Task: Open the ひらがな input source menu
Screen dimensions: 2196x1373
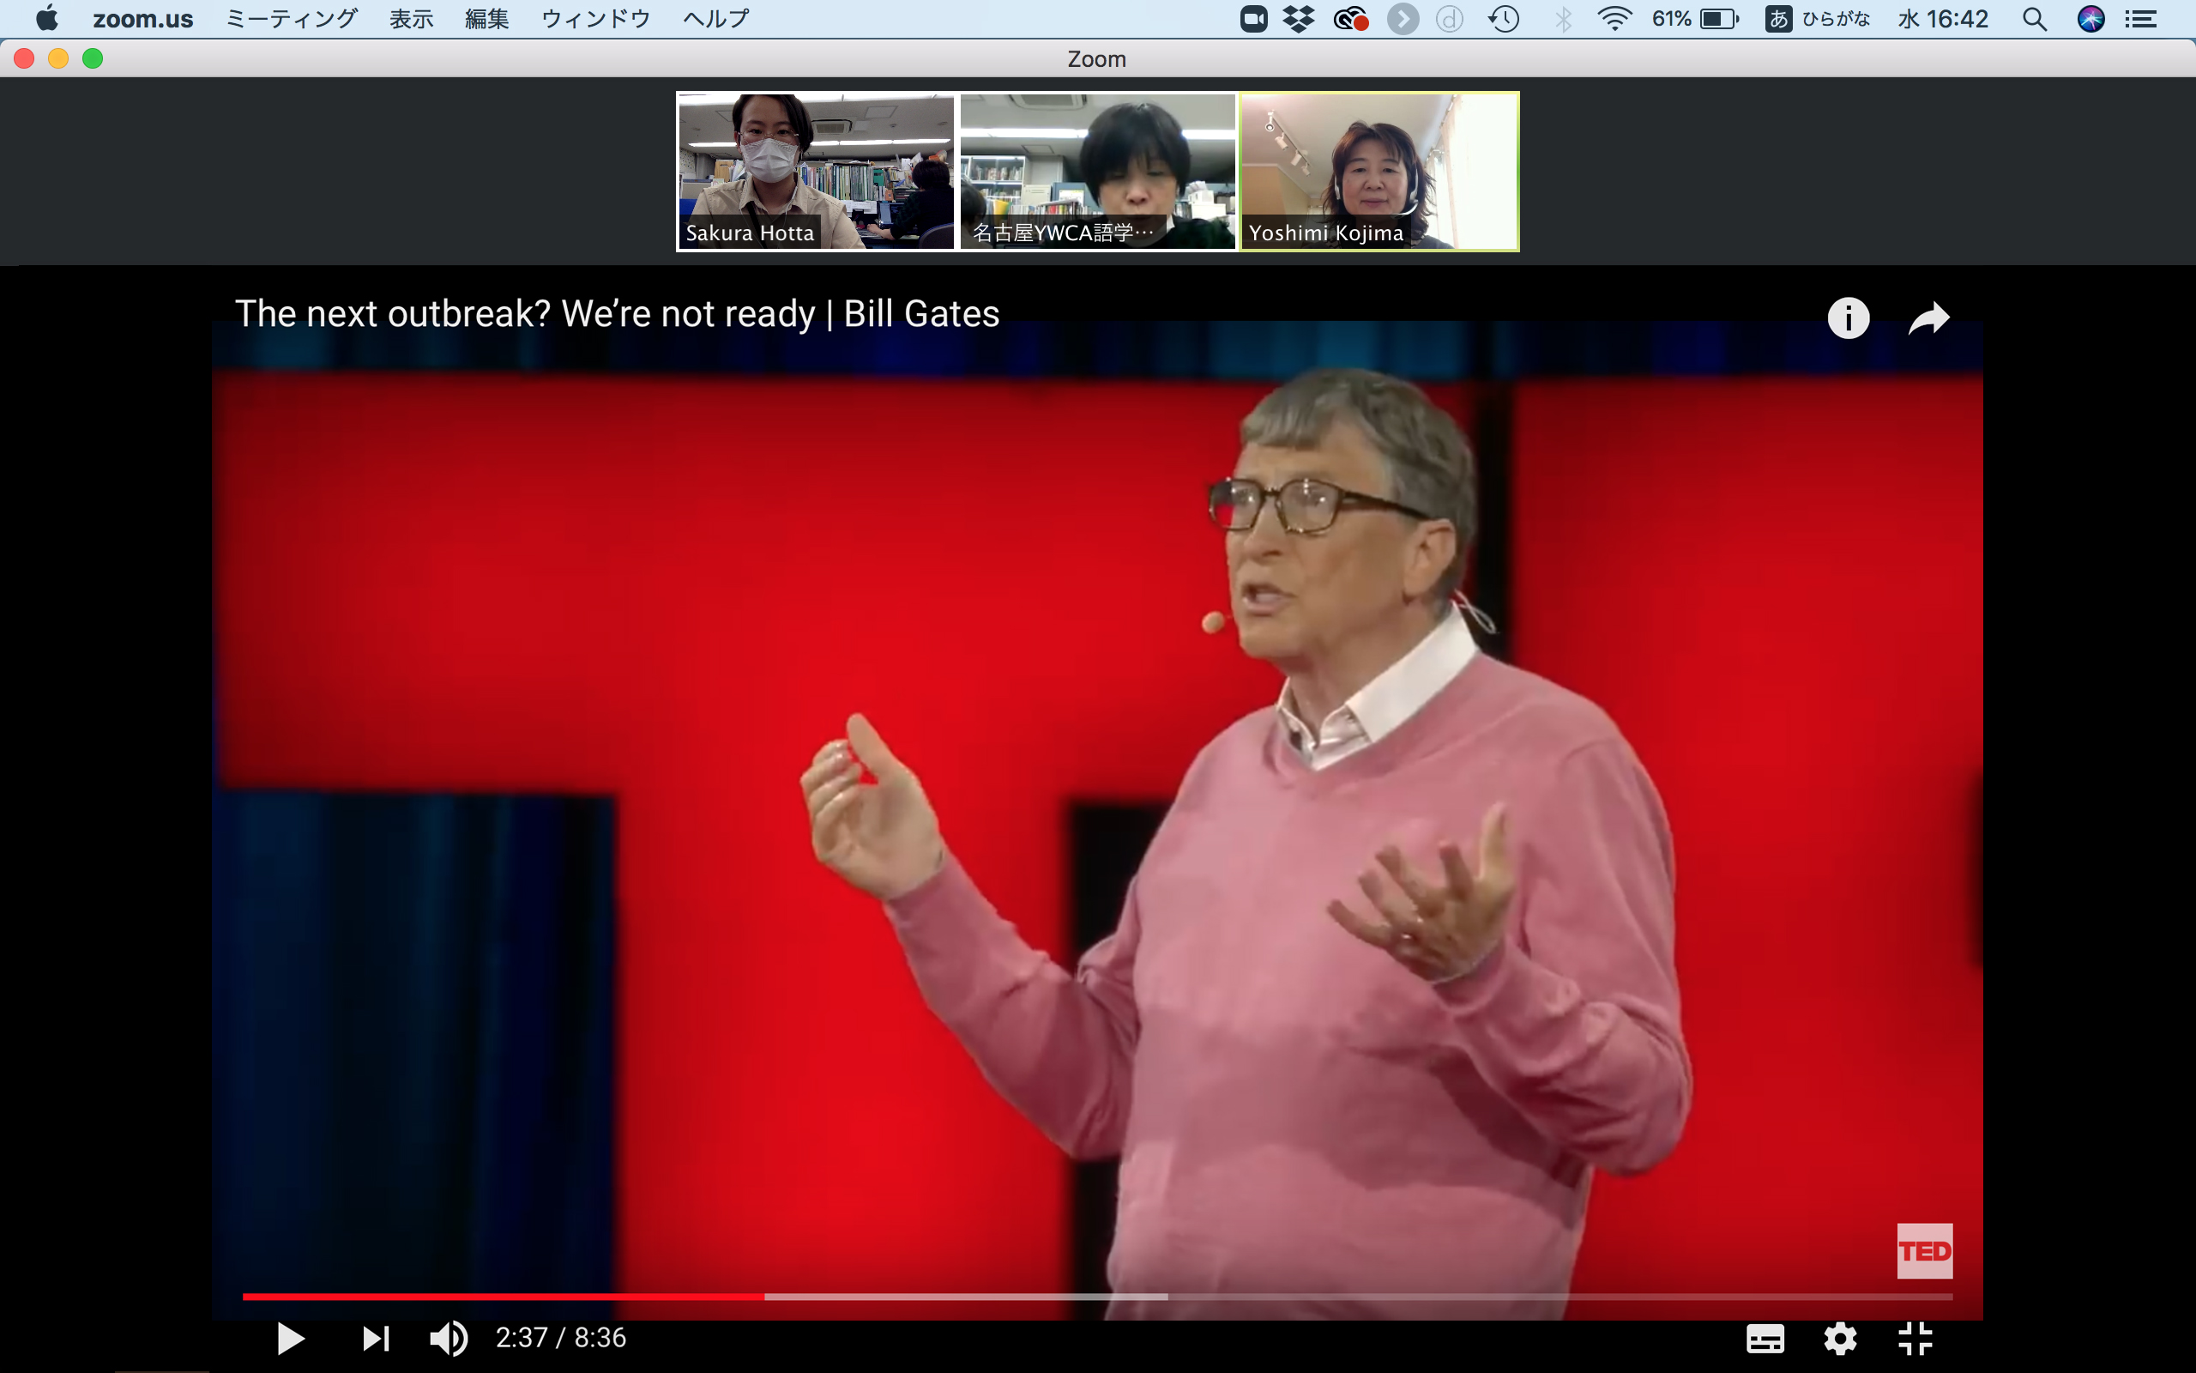Action: 1818,19
